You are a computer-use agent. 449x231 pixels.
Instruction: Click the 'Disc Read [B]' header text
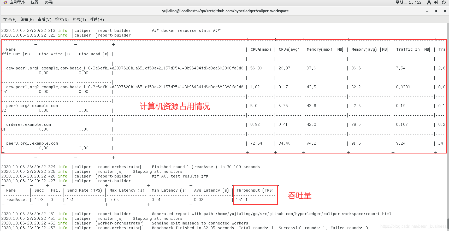[94, 54]
